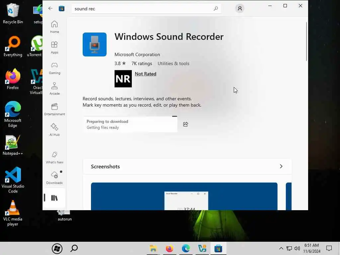The height and width of the screenshot is (255, 340).
Task: Open Home in the Store sidebar
Action: (x=54, y=27)
